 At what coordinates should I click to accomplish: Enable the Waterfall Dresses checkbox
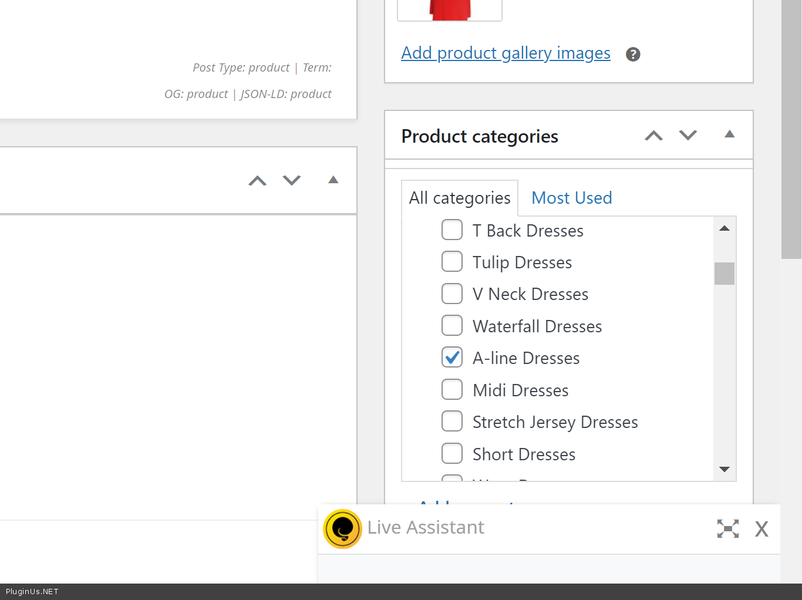pyautogui.click(x=452, y=326)
